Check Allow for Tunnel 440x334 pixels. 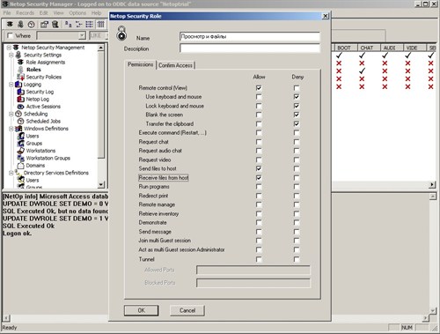pos(259,259)
